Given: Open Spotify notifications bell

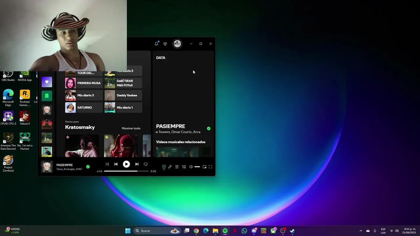Looking at the screenshot, I should (157, 44).
